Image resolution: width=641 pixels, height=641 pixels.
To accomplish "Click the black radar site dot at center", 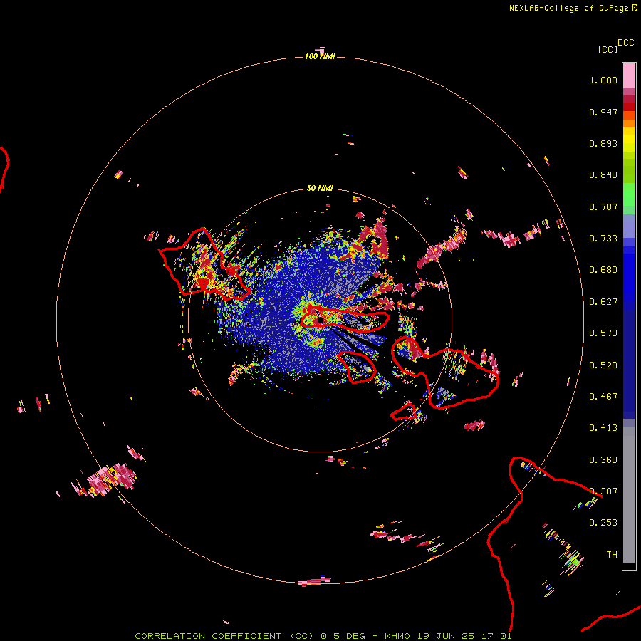I will 320,320.
